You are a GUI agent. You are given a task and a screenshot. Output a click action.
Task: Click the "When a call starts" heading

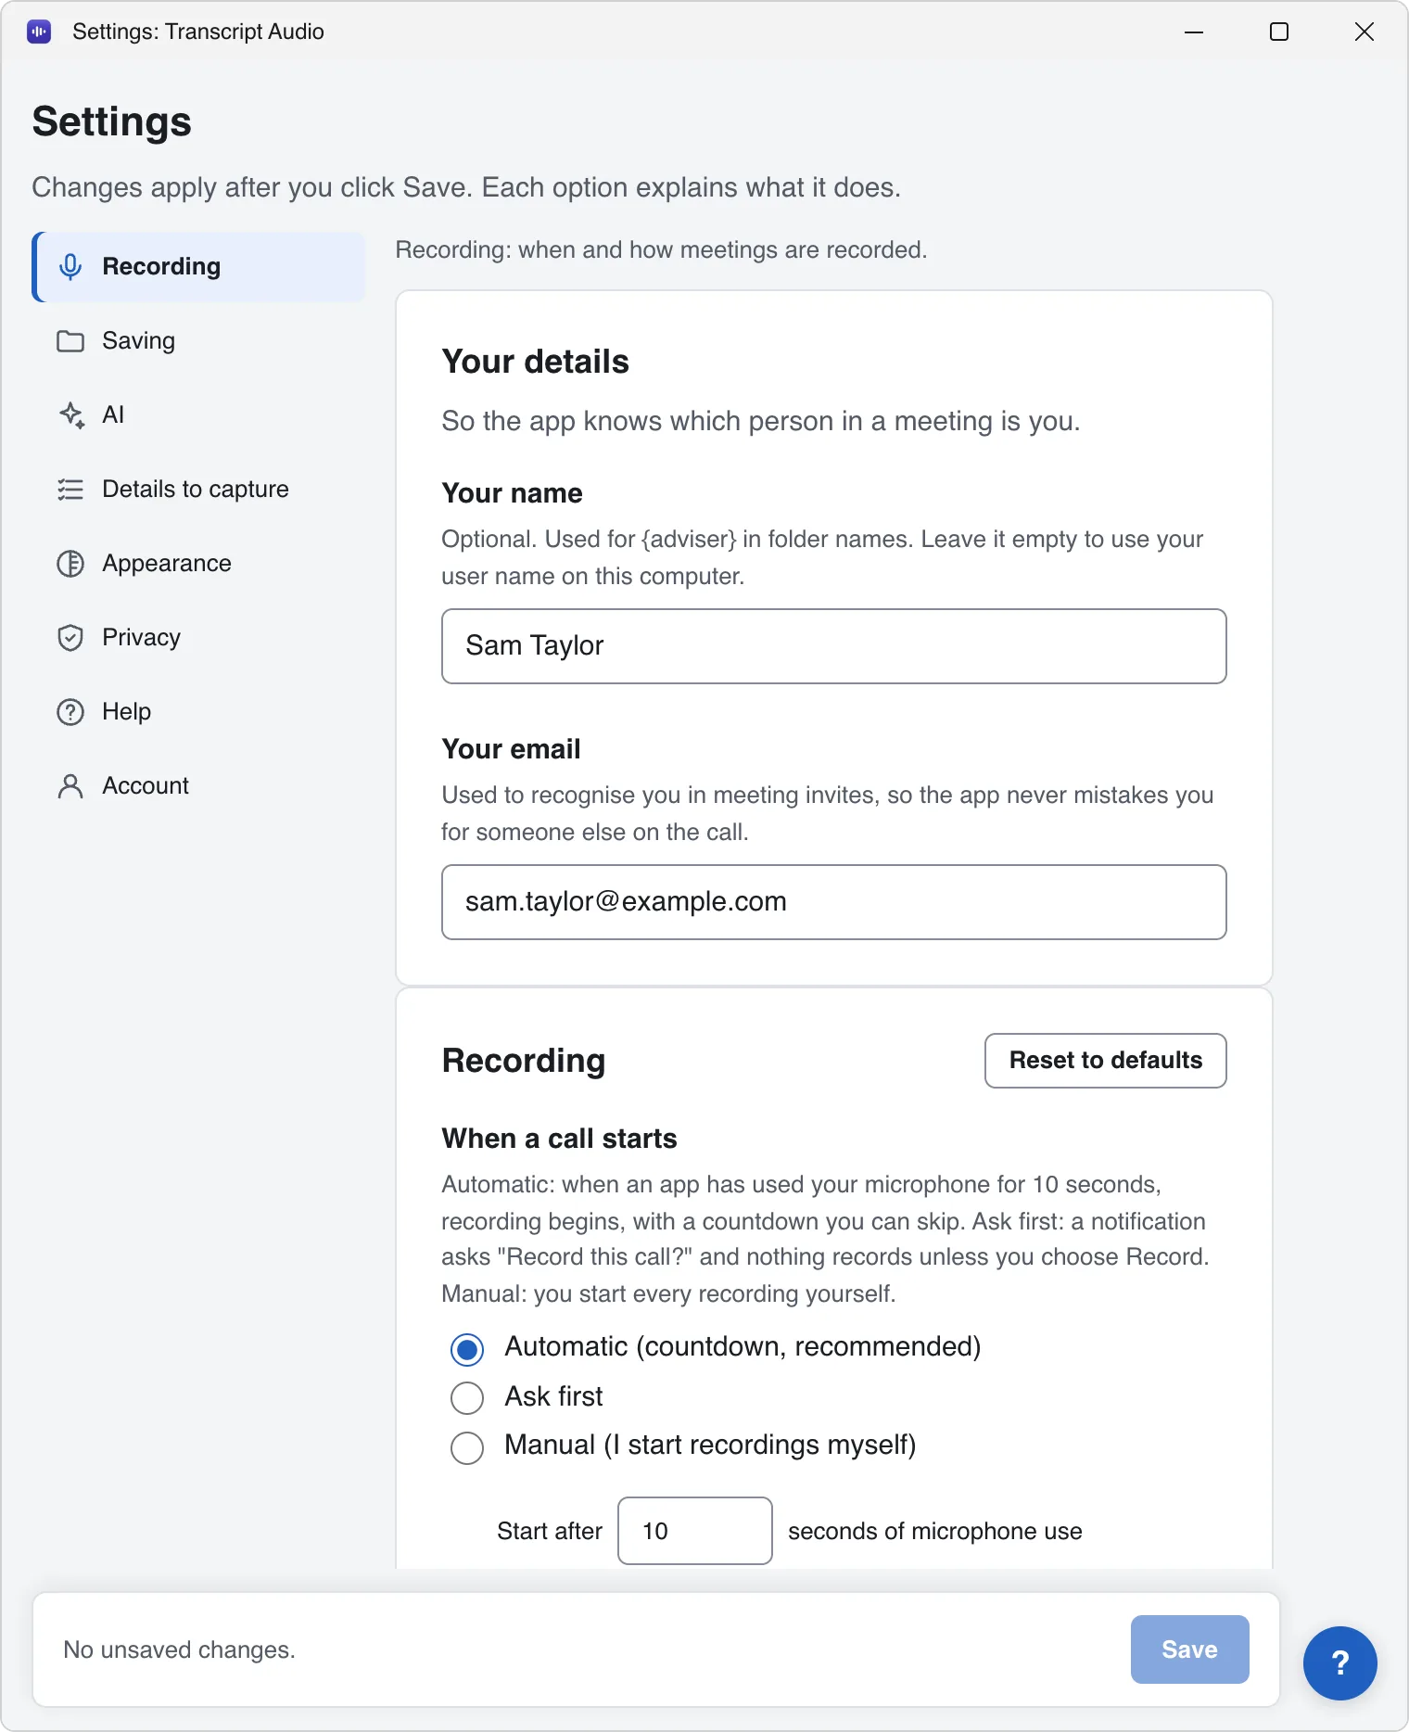pos(560,1139)
